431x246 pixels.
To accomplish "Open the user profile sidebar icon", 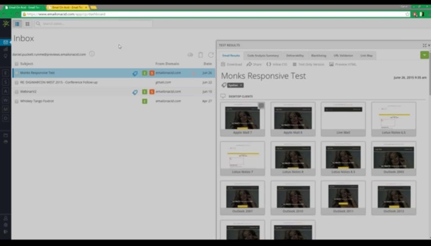I will pyautogui.click(x=5, y=218).
